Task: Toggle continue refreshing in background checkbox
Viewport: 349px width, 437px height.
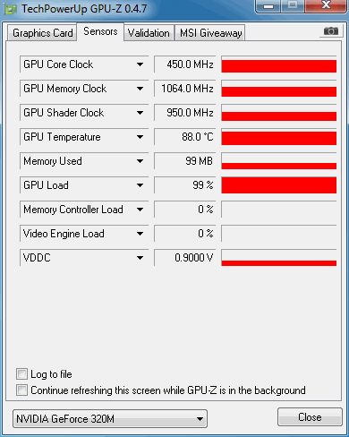Action: [21, 390]
